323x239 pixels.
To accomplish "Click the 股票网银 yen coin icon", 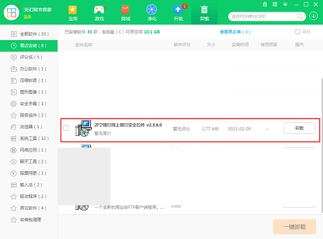I will click(14, 174).
